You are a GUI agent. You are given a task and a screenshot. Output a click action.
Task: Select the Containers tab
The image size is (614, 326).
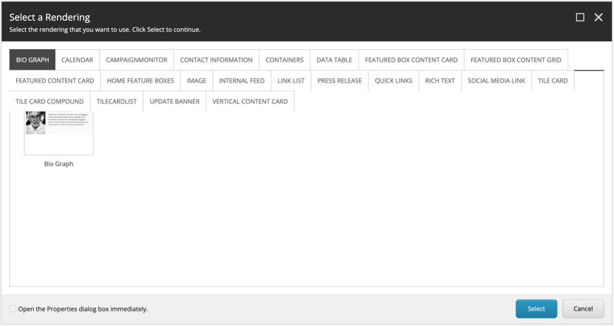tap(284, 60)
